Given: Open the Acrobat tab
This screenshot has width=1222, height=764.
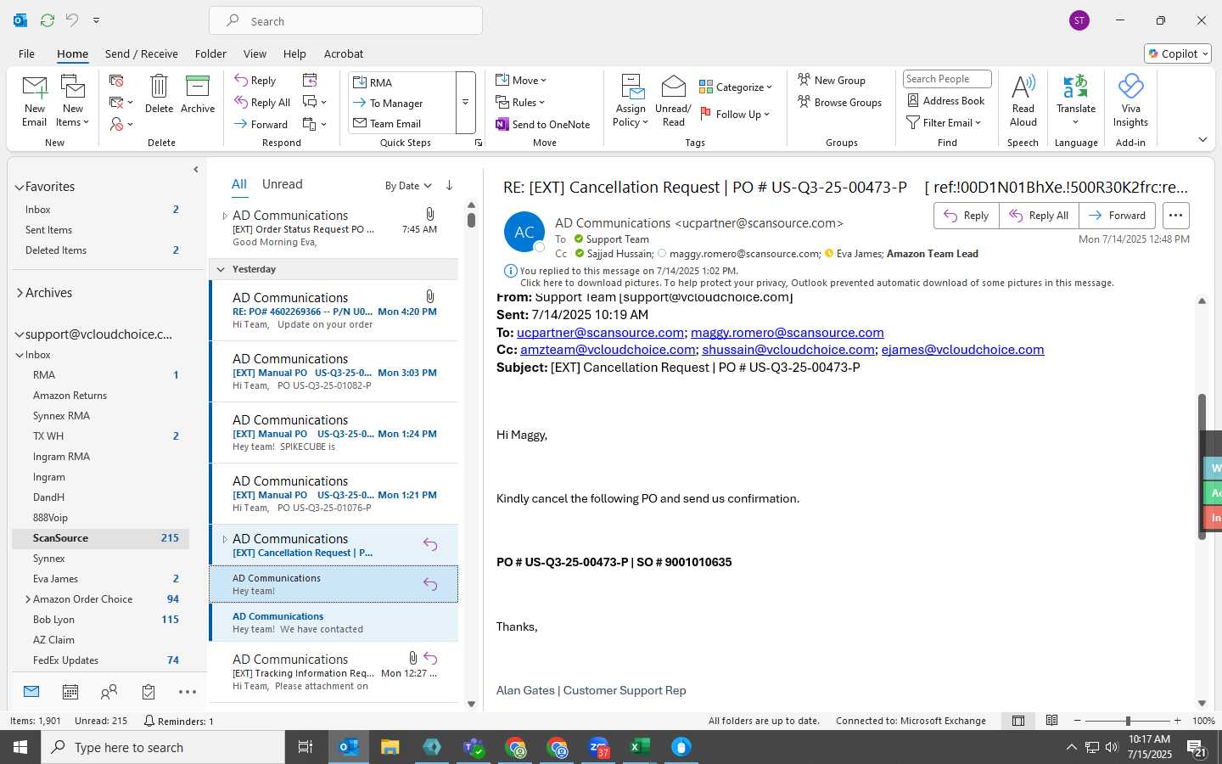Looking at the screenshot, I should [344, 53].
